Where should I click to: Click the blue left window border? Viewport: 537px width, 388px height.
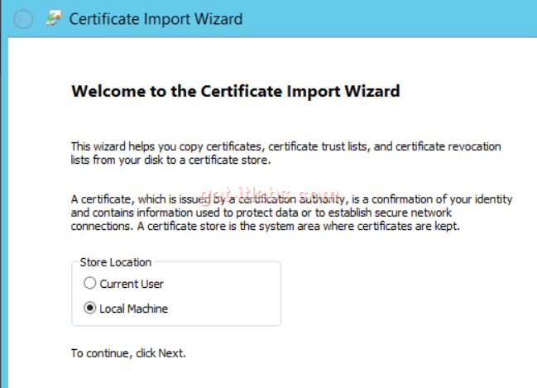3,207
